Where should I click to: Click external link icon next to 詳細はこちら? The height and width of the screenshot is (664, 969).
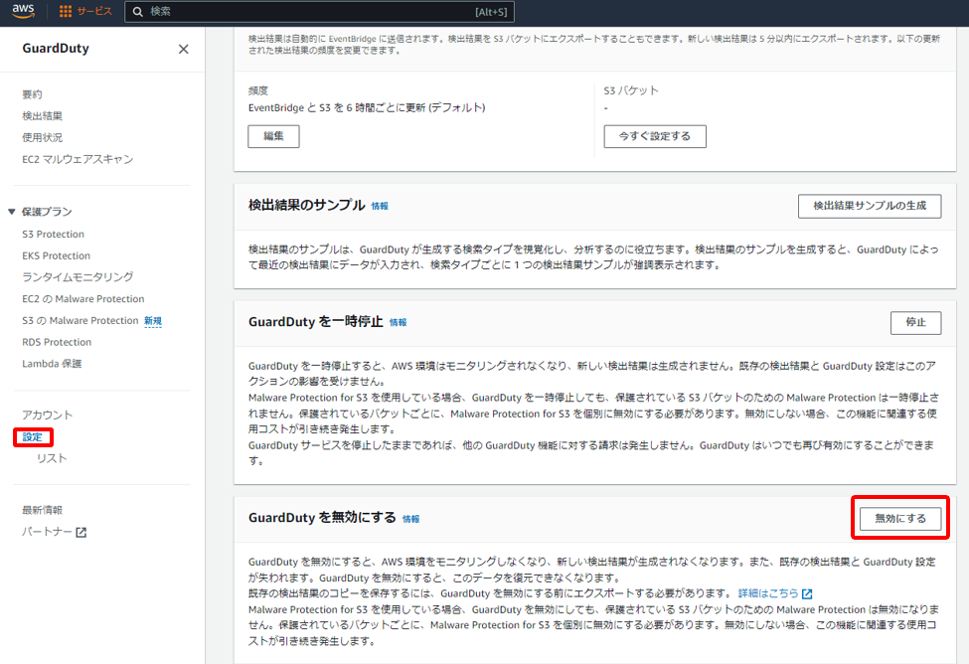pyautogui.click(x=807, y=593)
